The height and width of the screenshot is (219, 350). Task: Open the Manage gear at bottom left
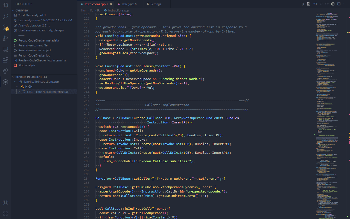(x=5, y=213)
